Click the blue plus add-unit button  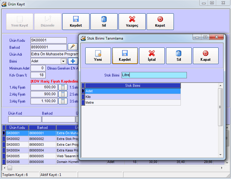click(x=73, y=61)
